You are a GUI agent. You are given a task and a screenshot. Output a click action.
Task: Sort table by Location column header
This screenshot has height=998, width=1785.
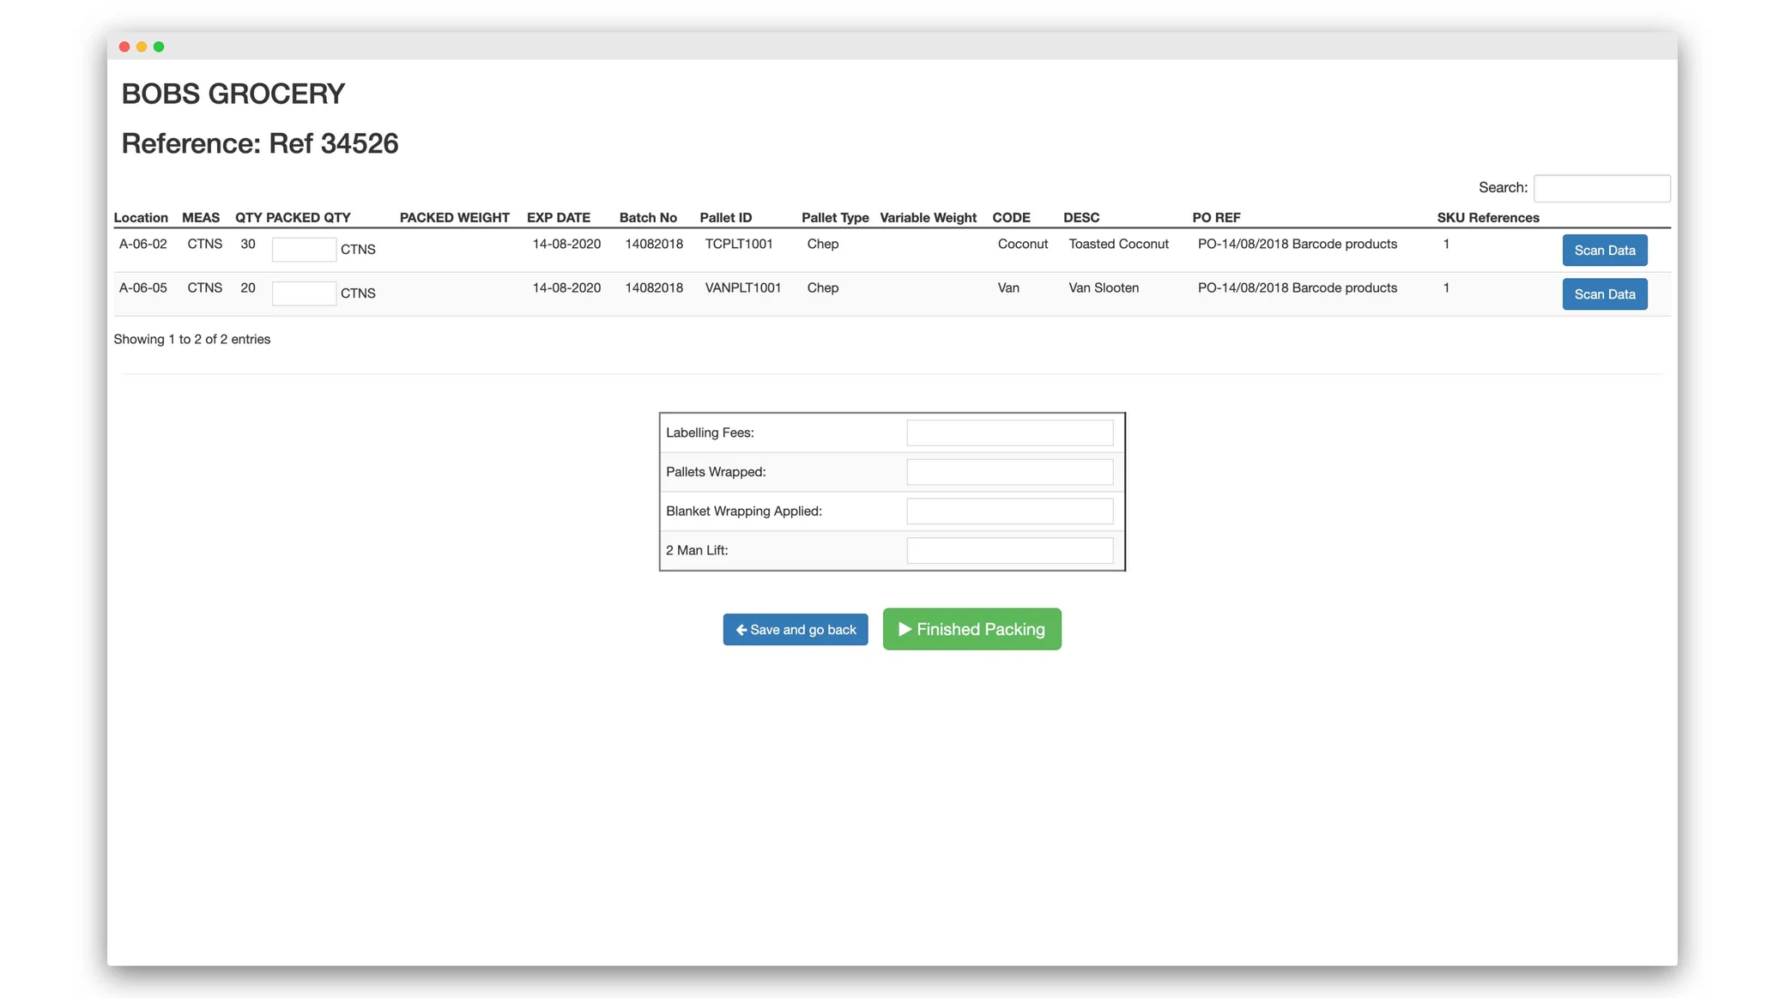click(x=141, y=217)
